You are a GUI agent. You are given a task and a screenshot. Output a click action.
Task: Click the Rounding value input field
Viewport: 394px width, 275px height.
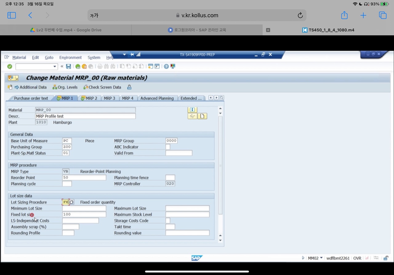point(187,233)
